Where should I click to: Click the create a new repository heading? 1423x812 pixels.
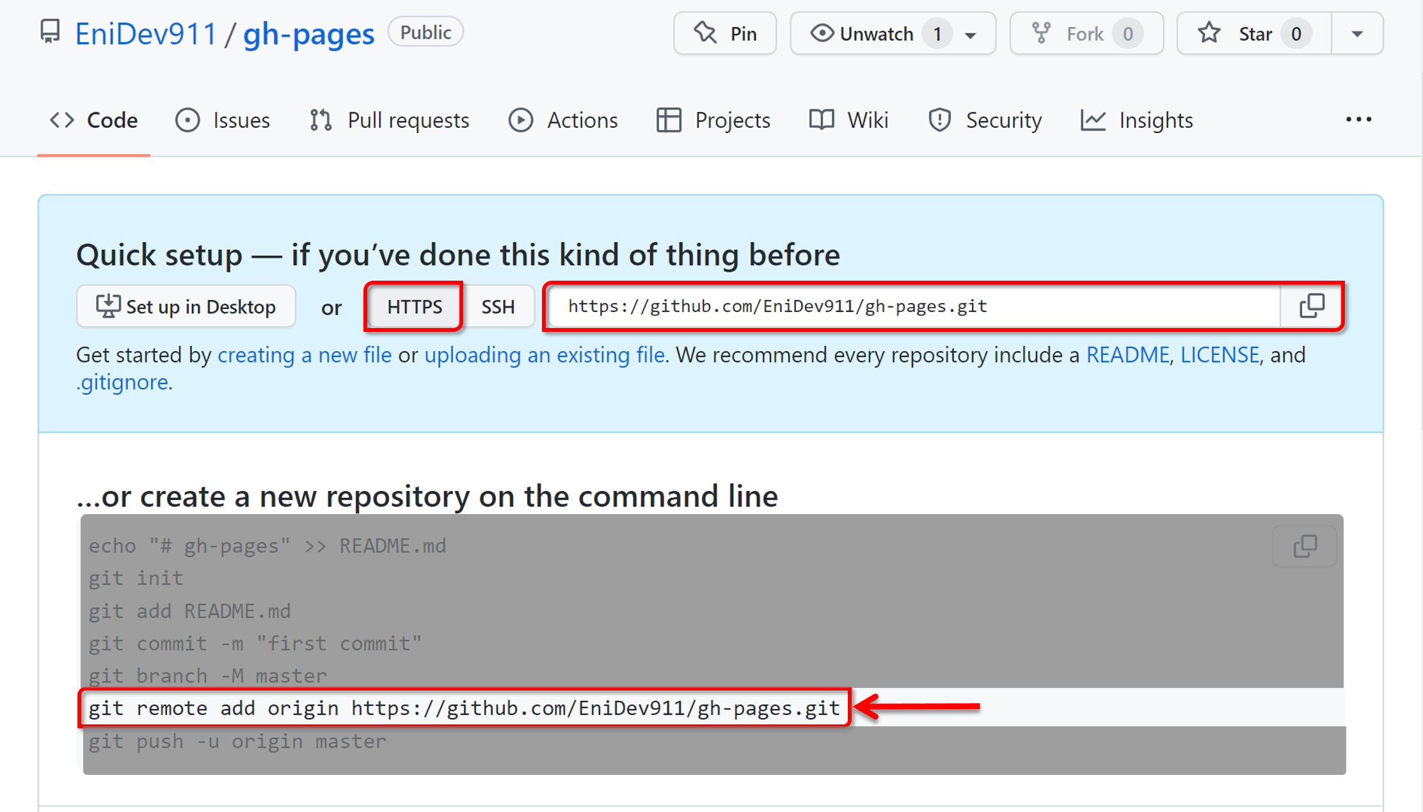click(427, 496)
